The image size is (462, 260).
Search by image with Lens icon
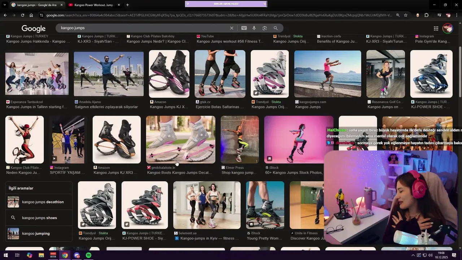[x=265, y=28]
